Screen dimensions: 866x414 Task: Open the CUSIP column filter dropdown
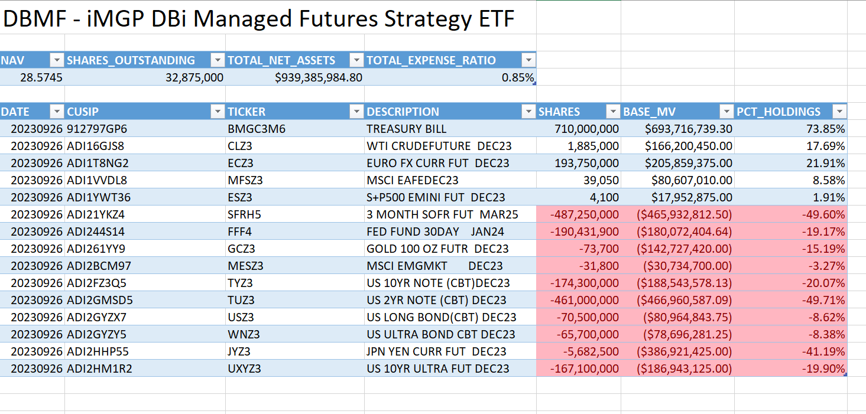[218, 111]
